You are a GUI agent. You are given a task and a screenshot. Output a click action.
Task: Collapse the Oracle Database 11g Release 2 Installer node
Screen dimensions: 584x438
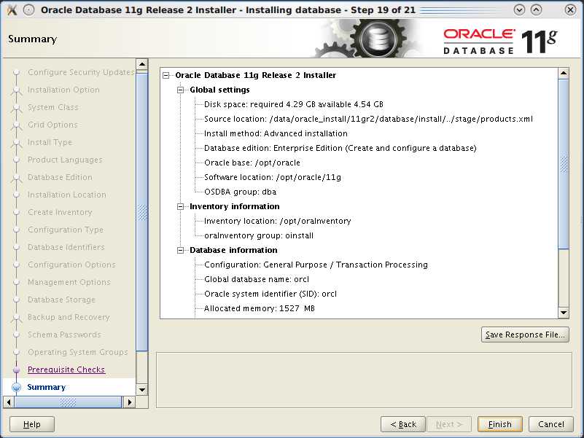[166, 76]
